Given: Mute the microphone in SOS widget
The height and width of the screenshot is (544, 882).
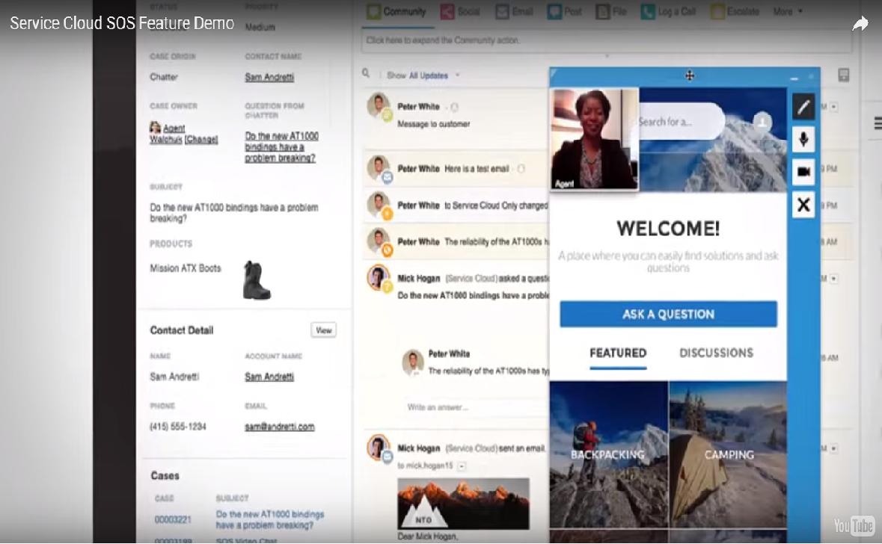Looking at the screenshot, I should point(803,140).
